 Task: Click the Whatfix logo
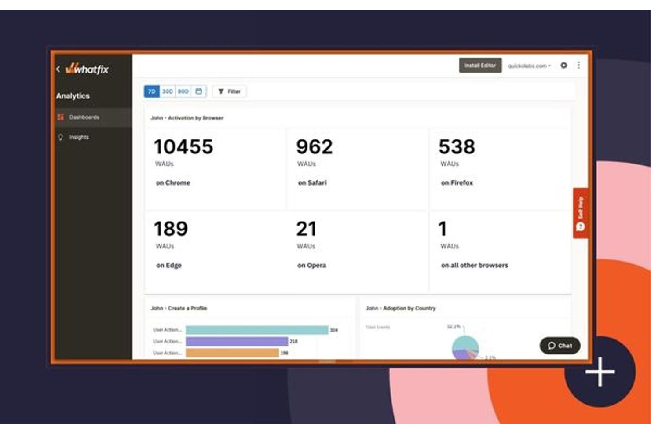point(87,69)
